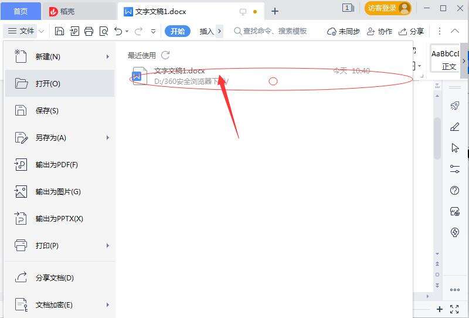This screenshot has width=469, height=318.
Task: Refresh the 最近使用 recent list
Action: pyautogui.click(x=165, y=55)
